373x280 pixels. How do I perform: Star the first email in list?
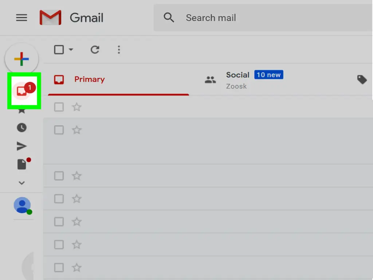(76, 107)
